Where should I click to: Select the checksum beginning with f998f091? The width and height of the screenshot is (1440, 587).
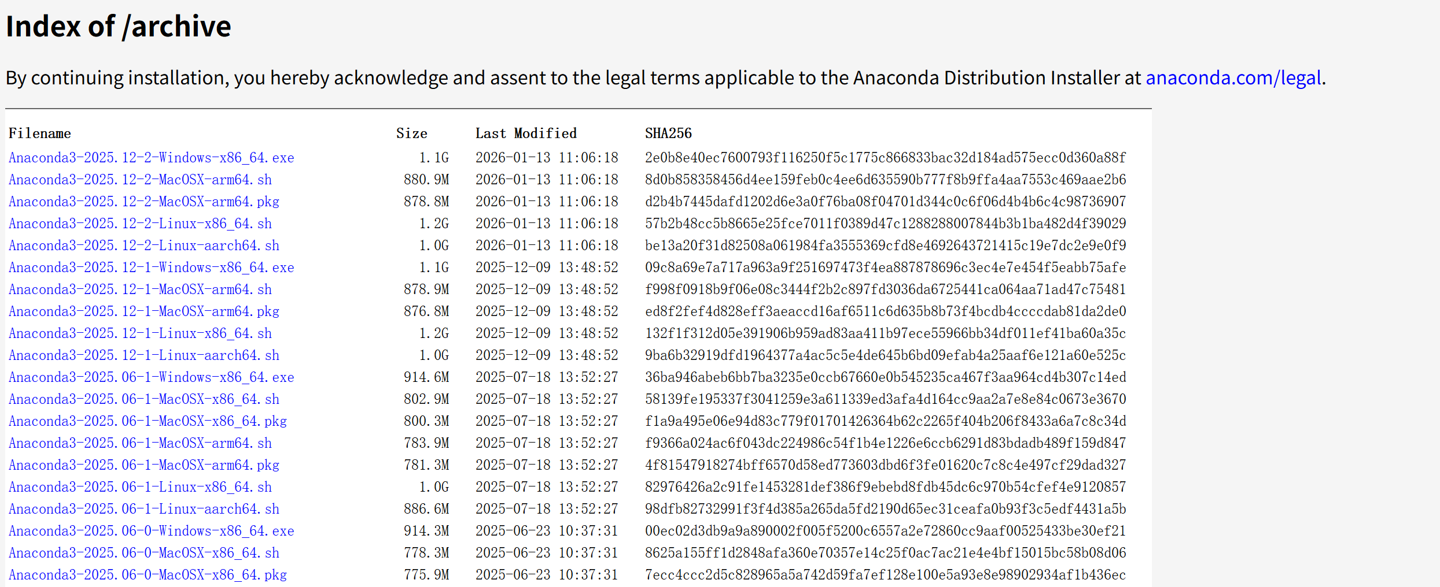[x=886, y=289]
